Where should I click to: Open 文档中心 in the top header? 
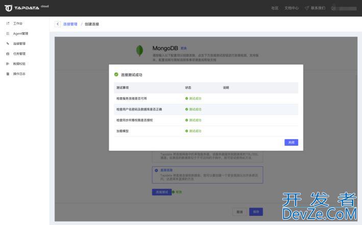[292, 8]
